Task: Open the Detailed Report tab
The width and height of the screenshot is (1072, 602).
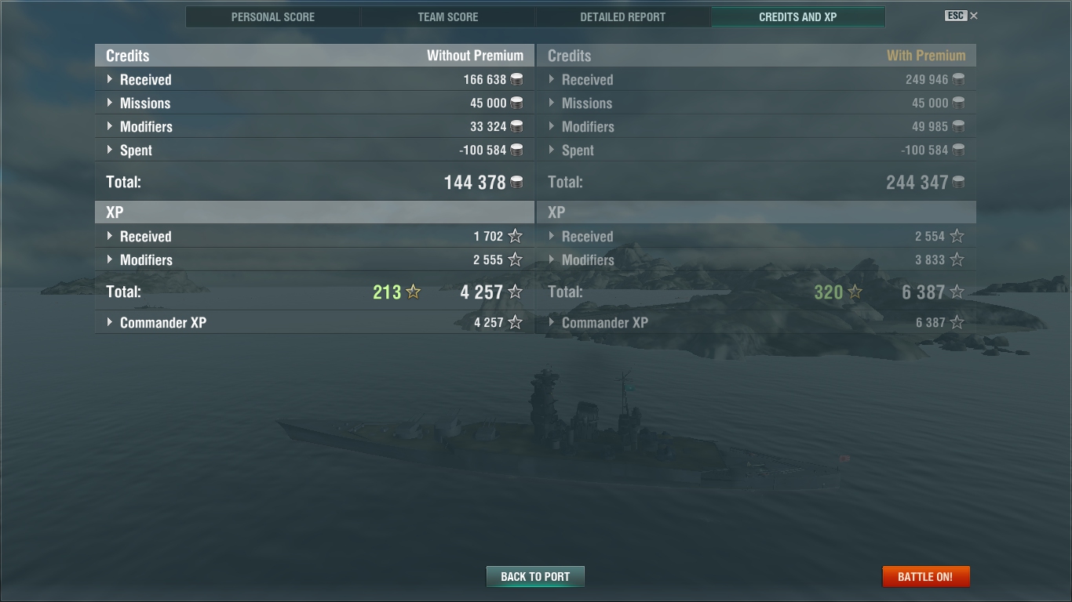Action: point(623,16)
